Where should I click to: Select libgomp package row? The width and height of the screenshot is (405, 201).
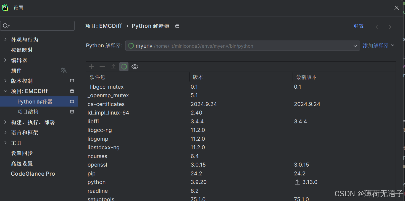241,139
